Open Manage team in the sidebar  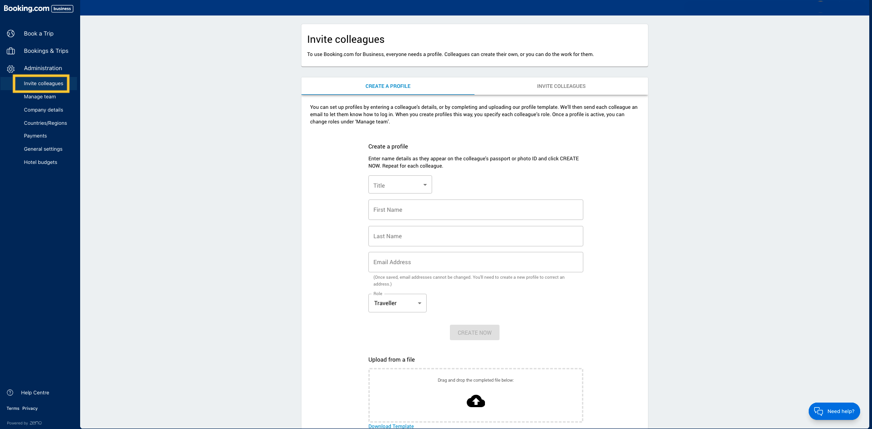pyautogui.click(x=40, y=97)
